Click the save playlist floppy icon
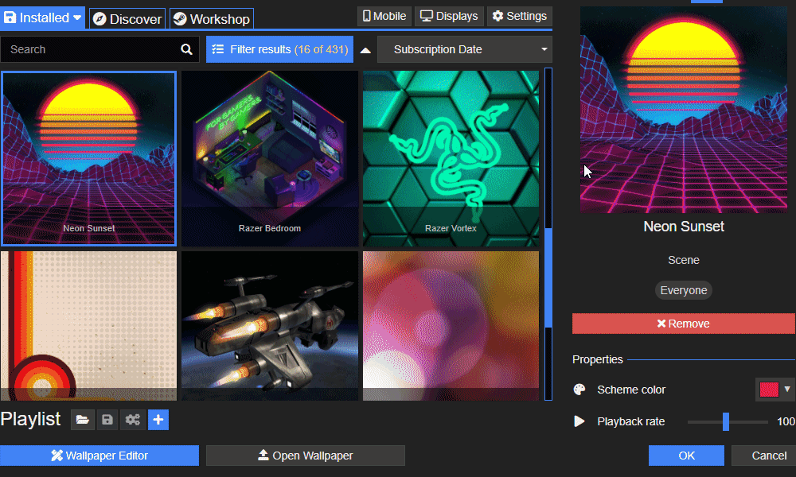Screen dimensions: 796x477 coord(107,420)
